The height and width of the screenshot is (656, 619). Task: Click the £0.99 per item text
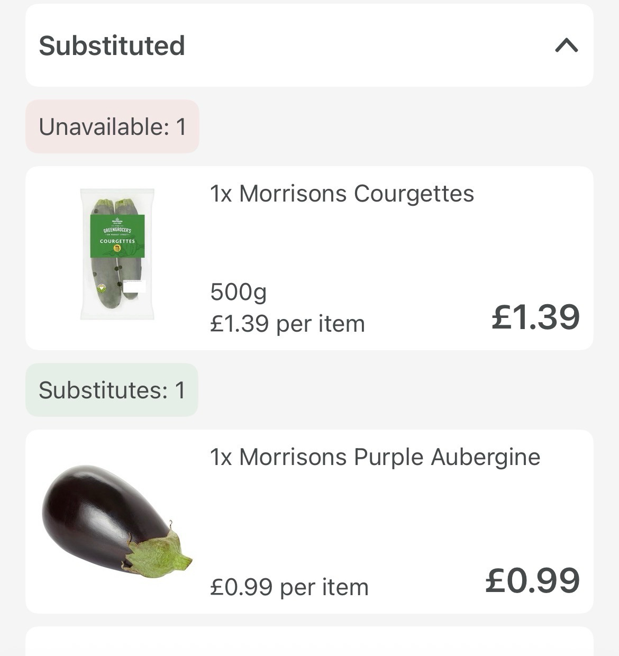pos(289,587)
